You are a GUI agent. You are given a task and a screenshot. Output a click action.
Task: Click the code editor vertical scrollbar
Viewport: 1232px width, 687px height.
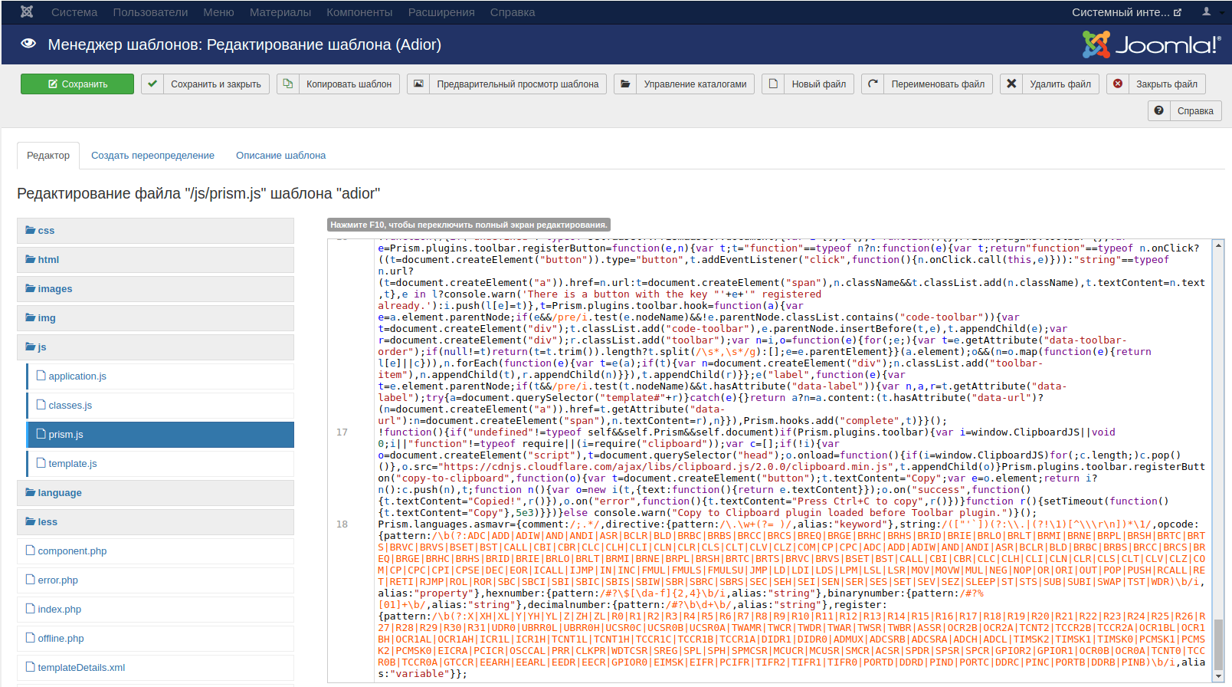point(1217,460)
